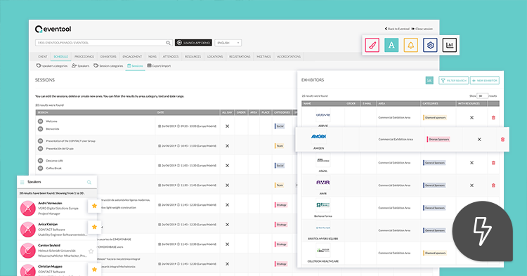
Task: Toggle favorite star for Anica Kleinjan
Action: 94,227
